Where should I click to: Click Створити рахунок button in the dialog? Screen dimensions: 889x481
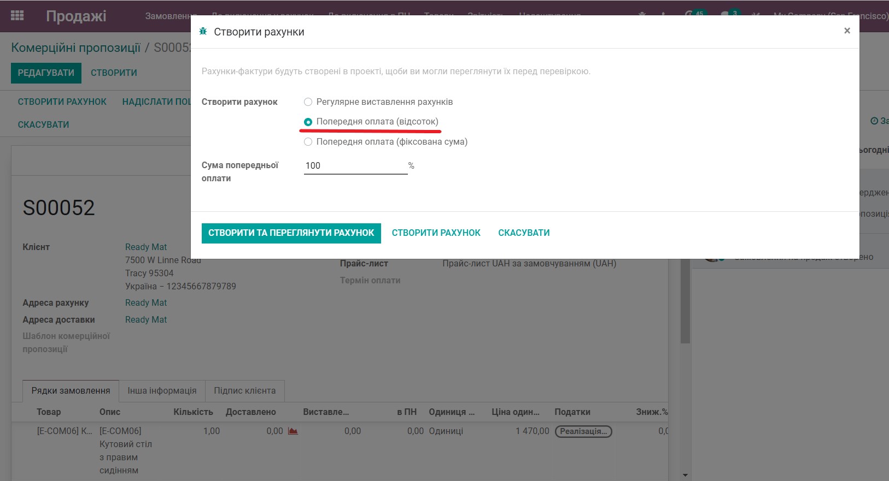click(x=436, y=233)
